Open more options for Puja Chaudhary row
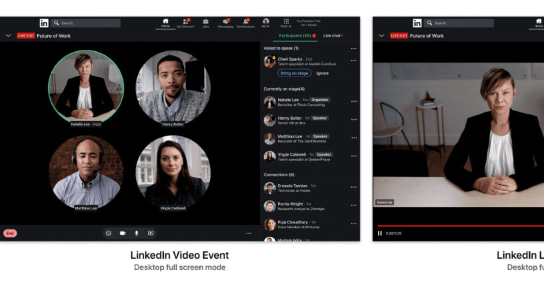Image resolution: width=544 pixels, height=284 pixels. tap(353, 224)
